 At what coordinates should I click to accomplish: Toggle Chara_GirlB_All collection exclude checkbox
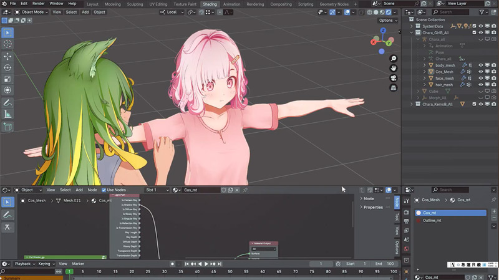coord(474,32)
